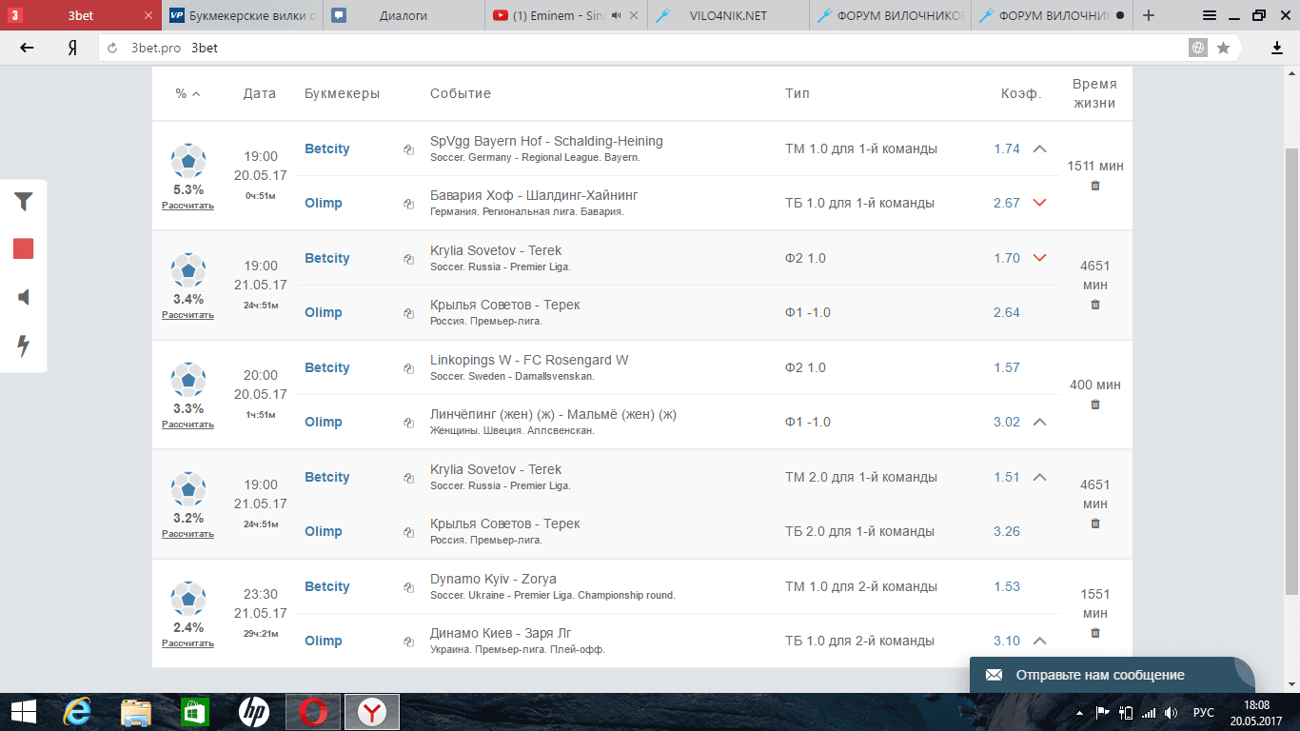
Task: Open the Отправьте нам сообщение chat widget
Action: coord(1112,675)
